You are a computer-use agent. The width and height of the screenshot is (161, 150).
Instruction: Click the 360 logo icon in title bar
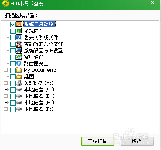(6, 3)
